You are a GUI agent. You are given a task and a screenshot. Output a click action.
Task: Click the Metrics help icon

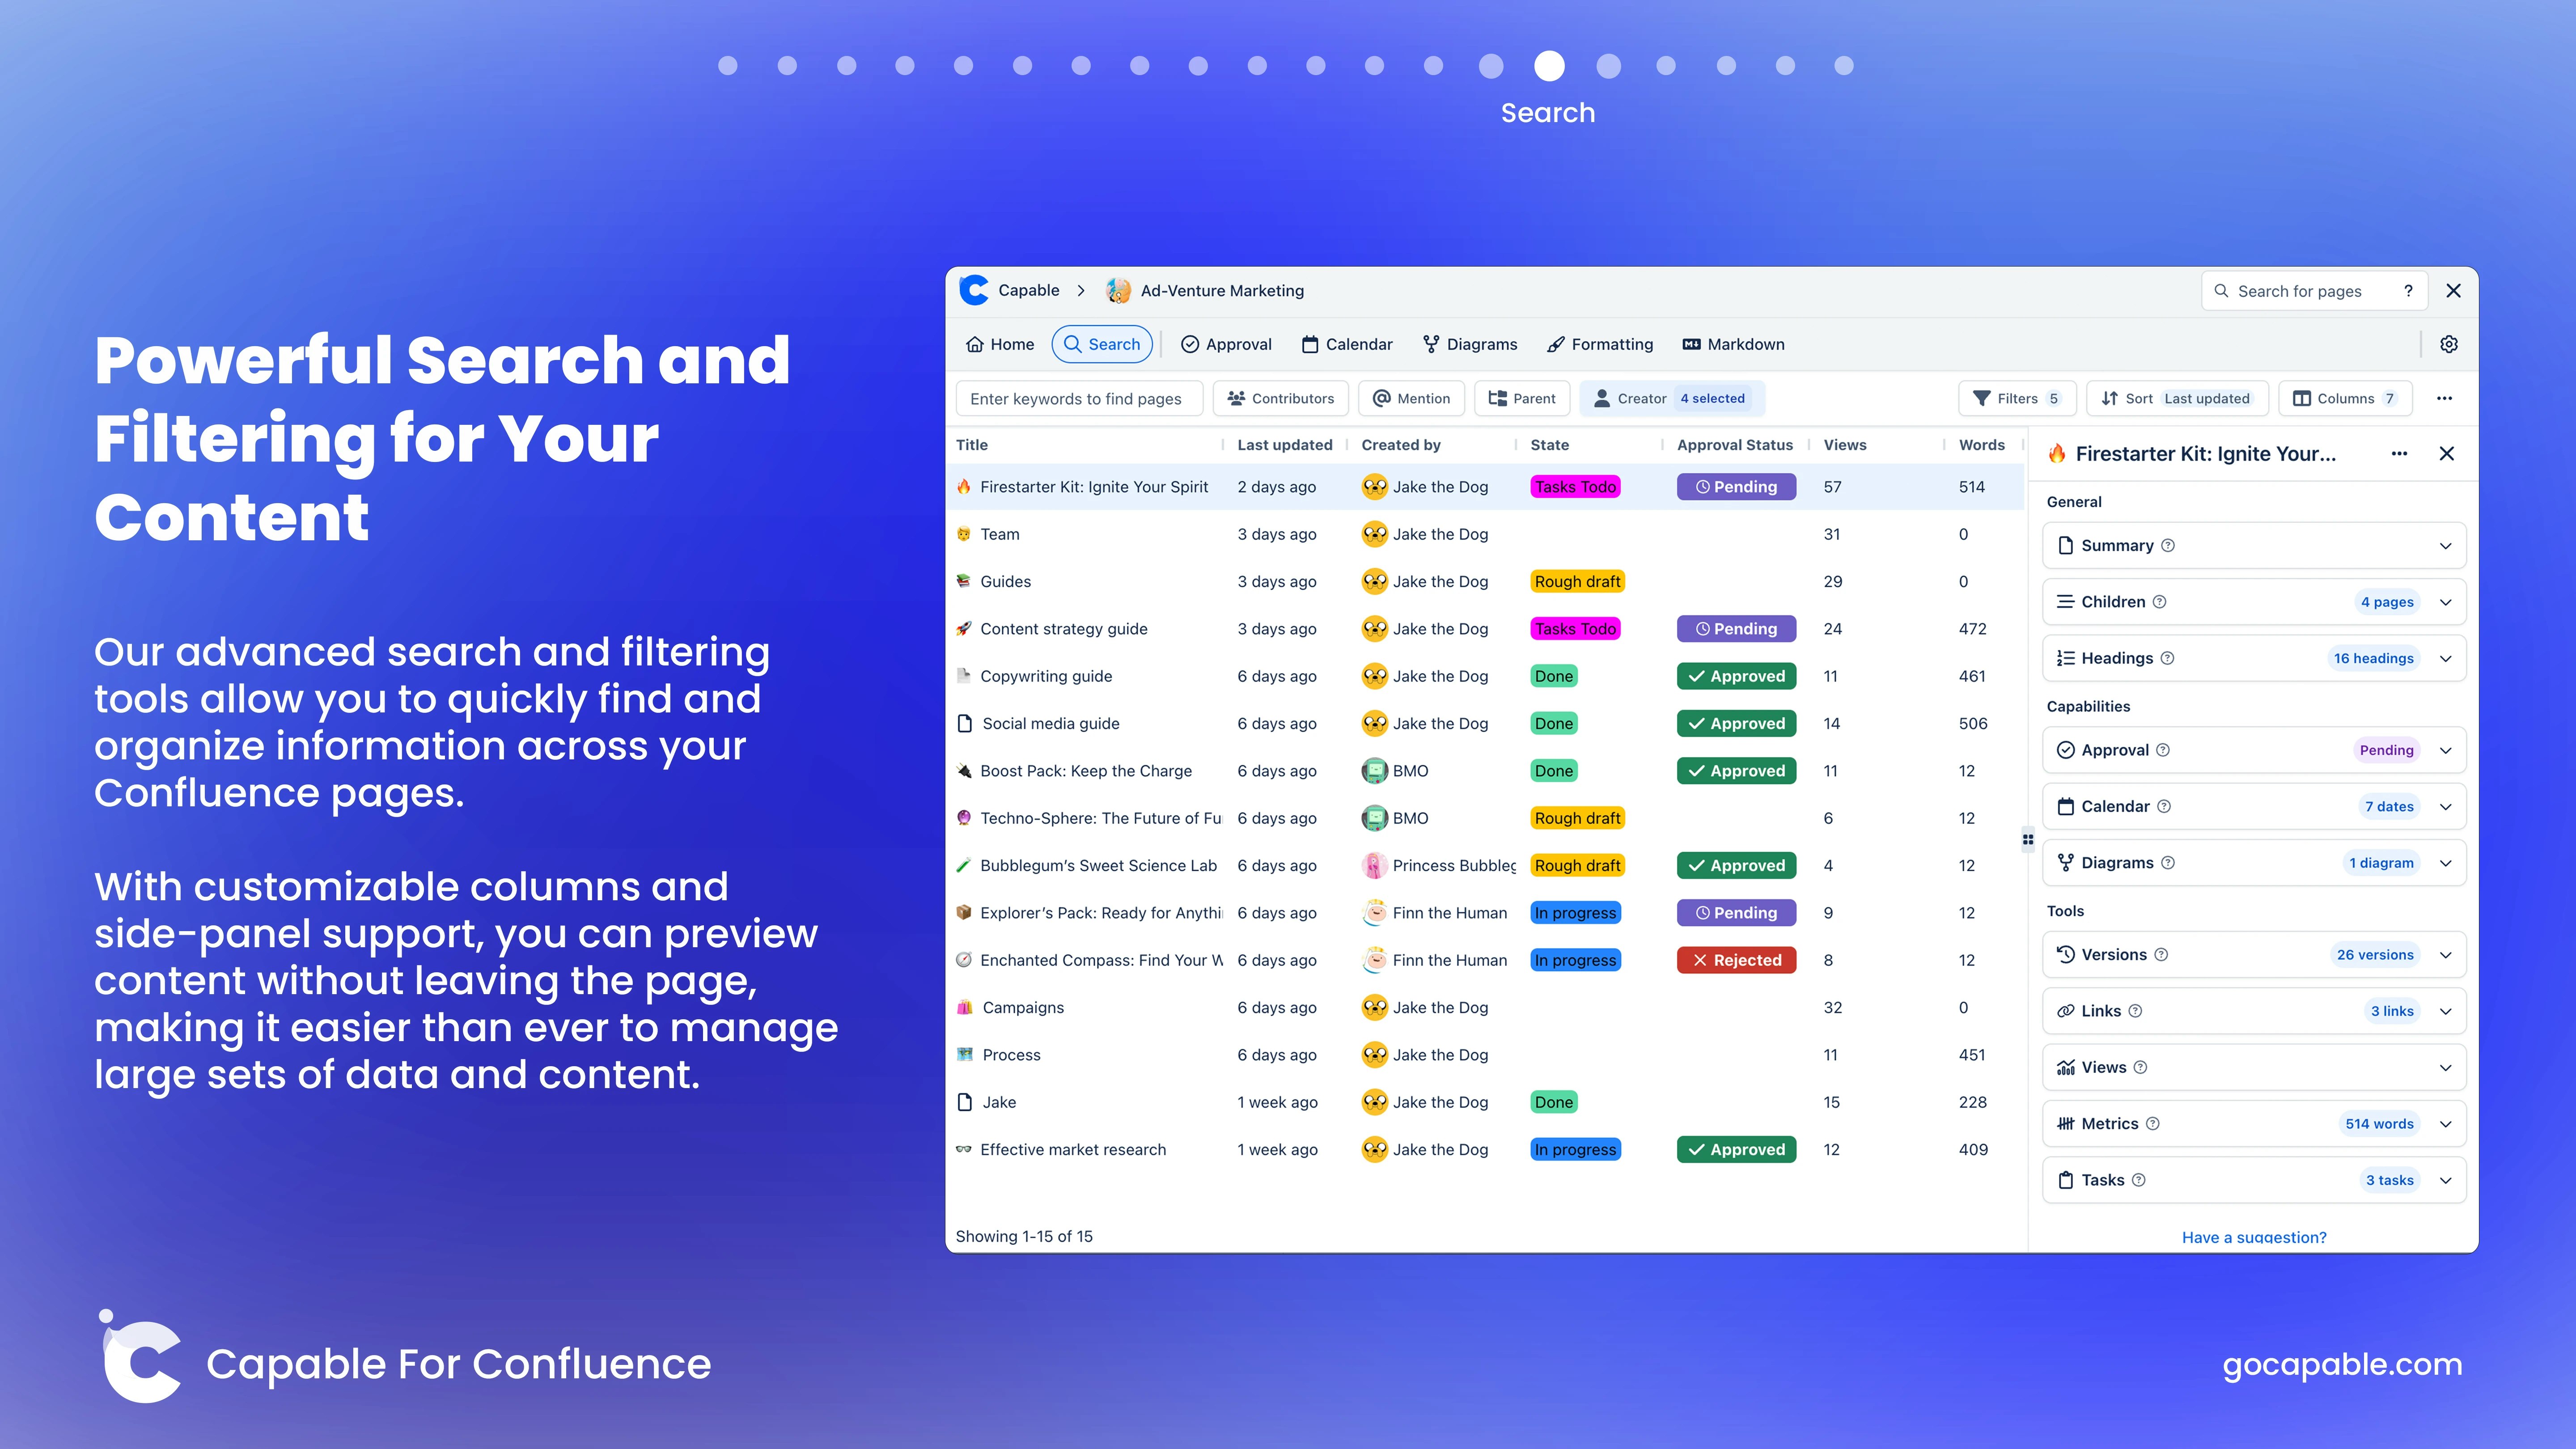[2153, 1124]
